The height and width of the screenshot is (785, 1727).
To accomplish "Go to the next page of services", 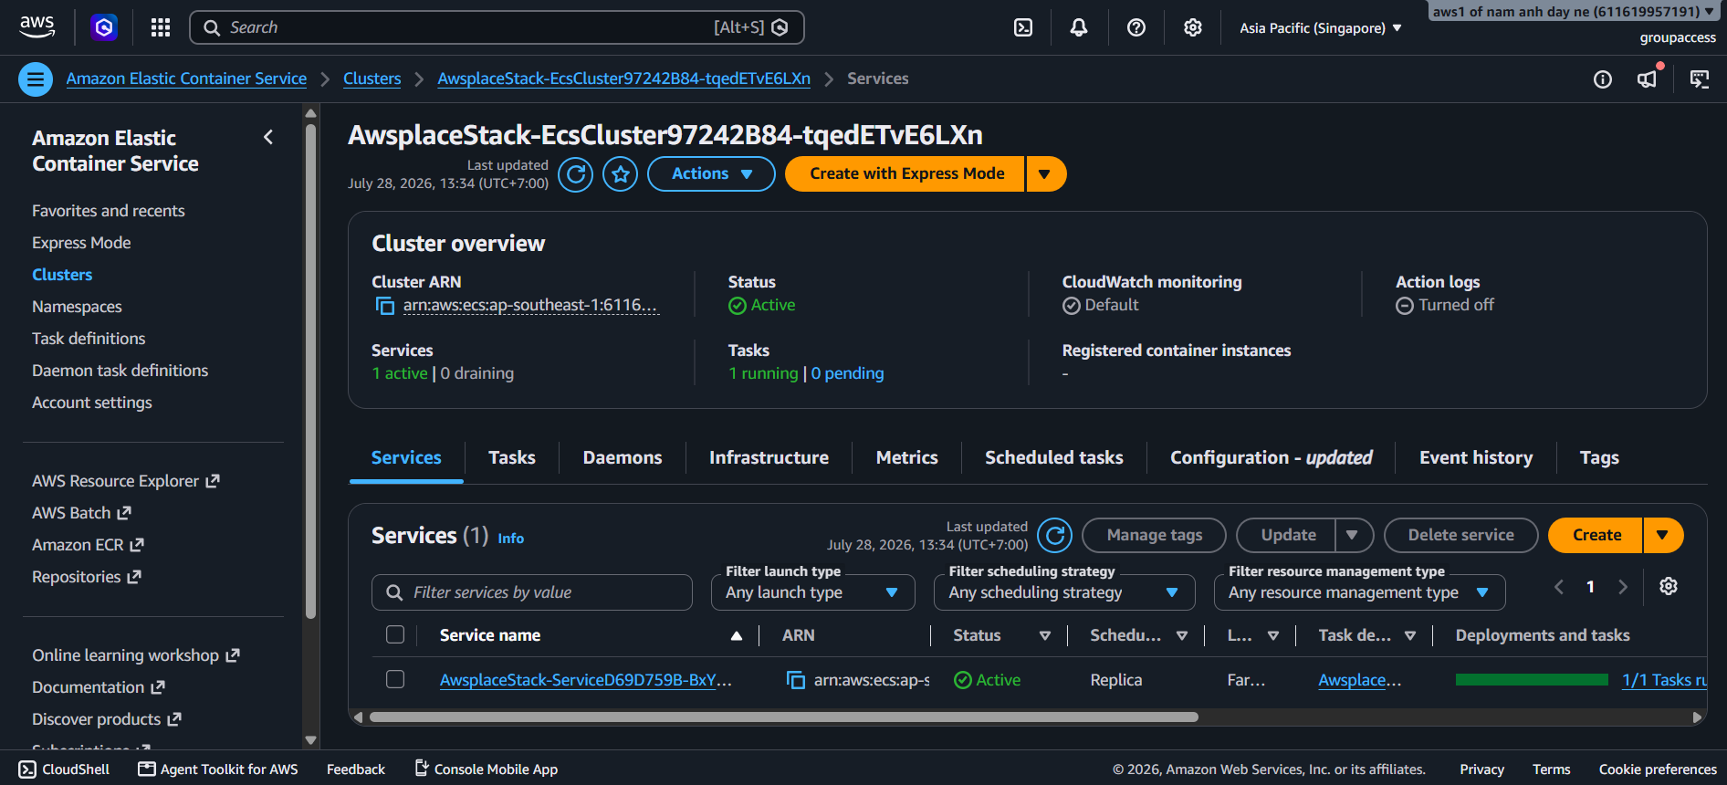I will [1623, 587].
